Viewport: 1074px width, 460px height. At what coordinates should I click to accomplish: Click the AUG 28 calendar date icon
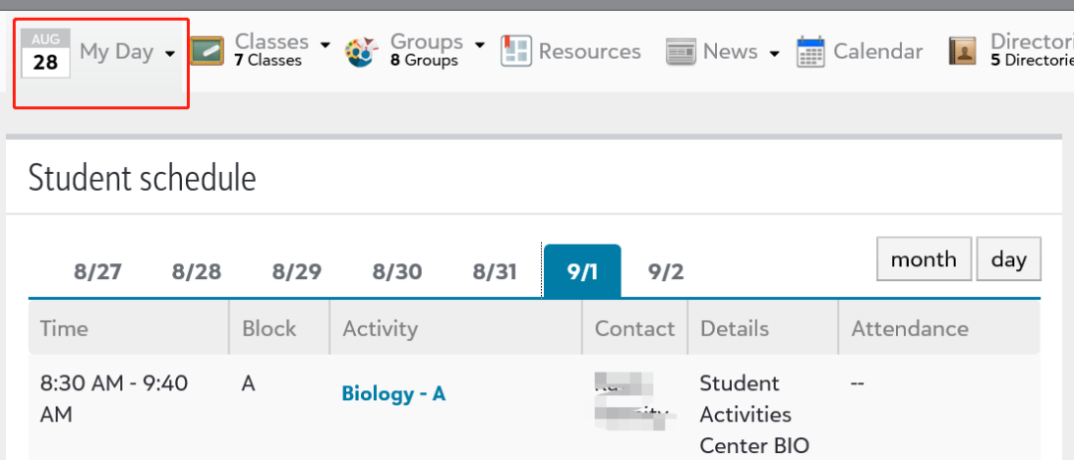point(45,54)
